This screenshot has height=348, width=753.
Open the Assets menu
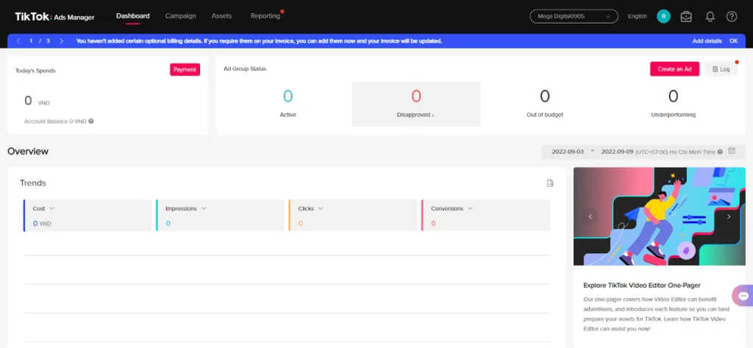click(x=221, y=16)
